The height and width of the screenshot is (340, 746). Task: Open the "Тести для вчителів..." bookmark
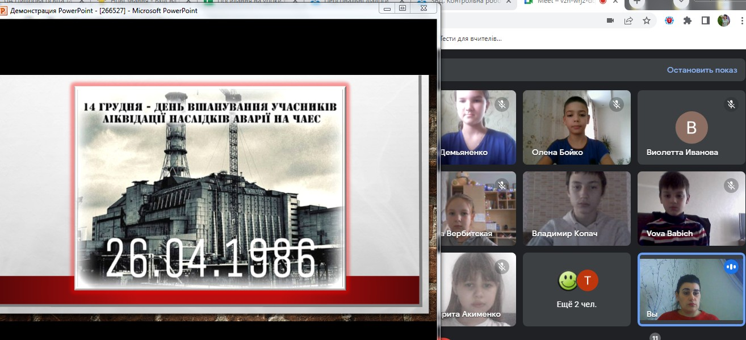click(x=471, y=39)
